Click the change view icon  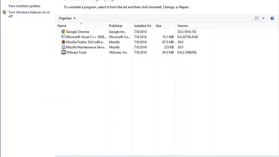tap(257, 18)
